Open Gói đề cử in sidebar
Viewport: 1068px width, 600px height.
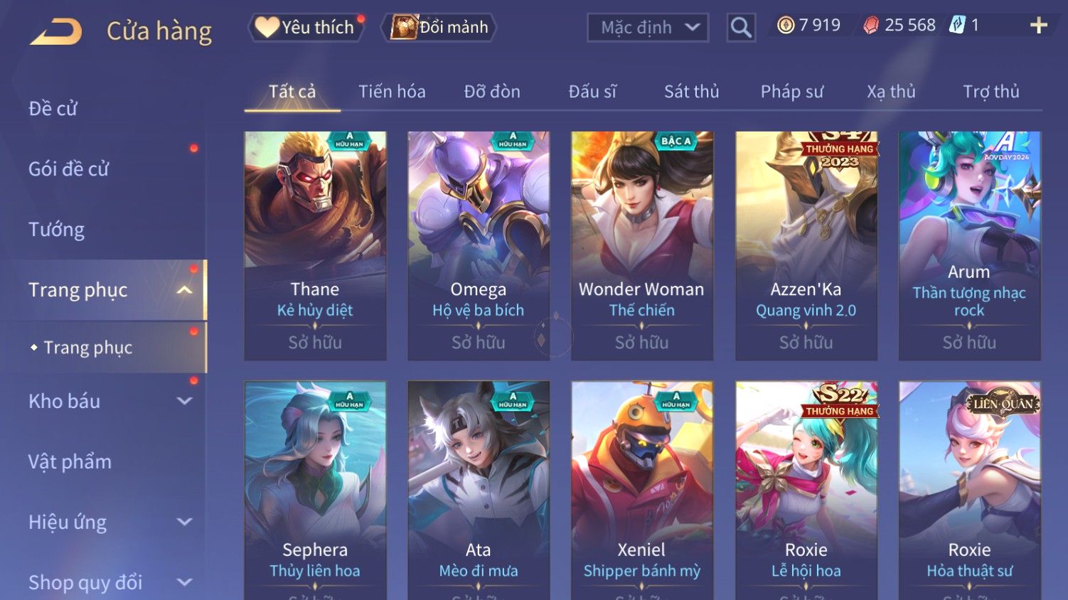[x=69, y=169]
